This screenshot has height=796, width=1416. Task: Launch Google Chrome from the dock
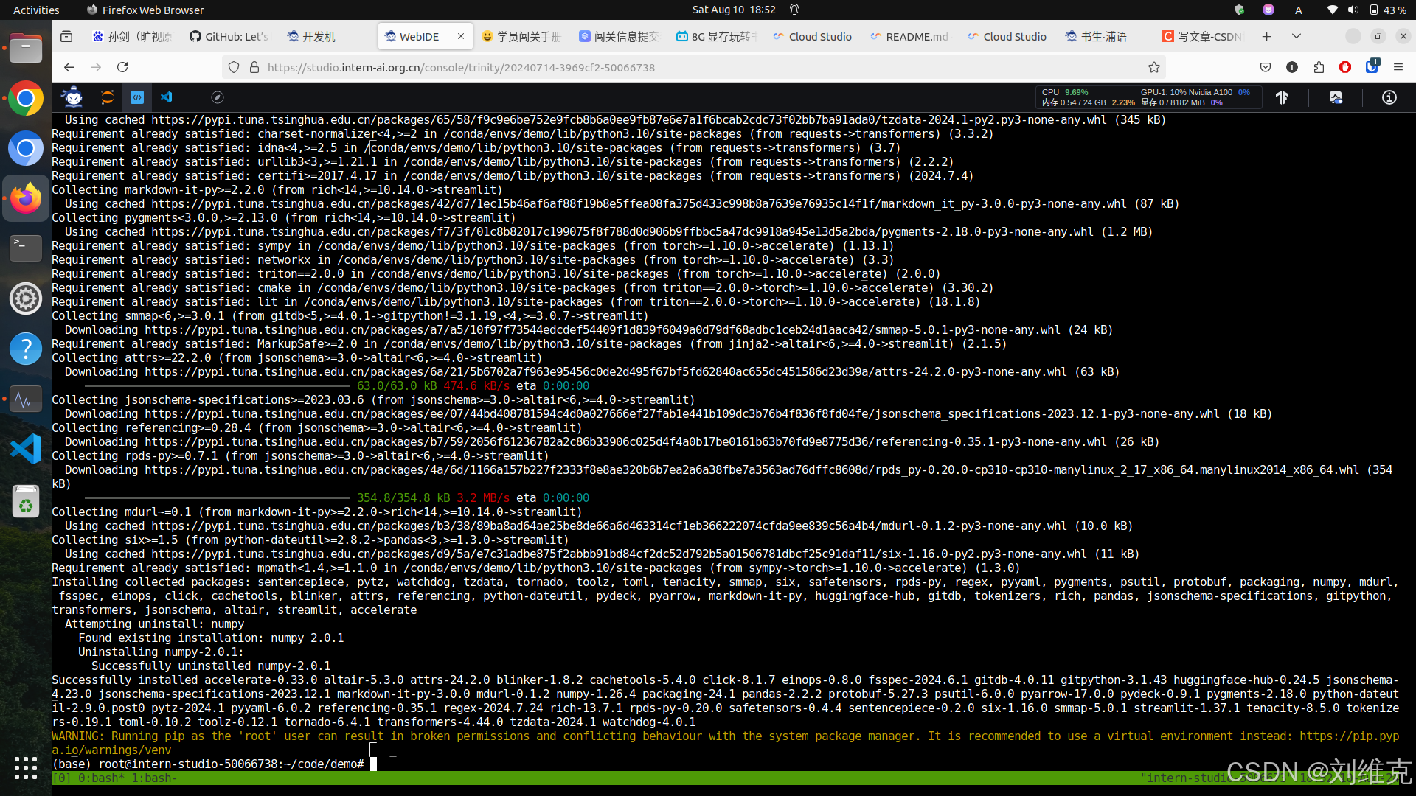pos(26,98)
